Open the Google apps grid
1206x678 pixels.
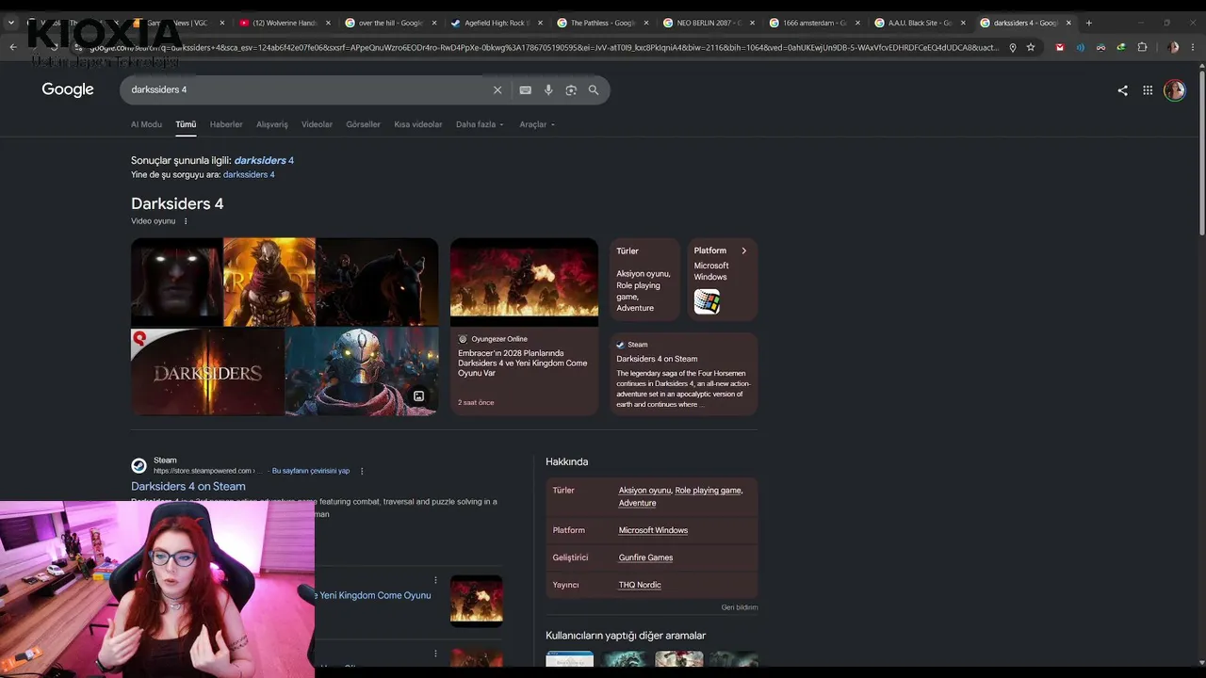[x=1148, y=90]
